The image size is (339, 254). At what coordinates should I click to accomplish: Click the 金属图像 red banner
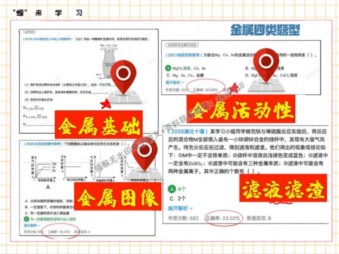[118, 196]
